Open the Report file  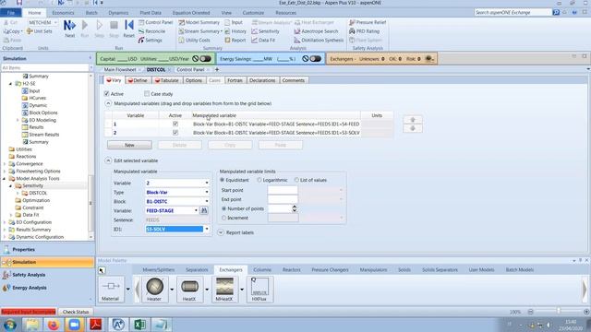pos(235,40)
